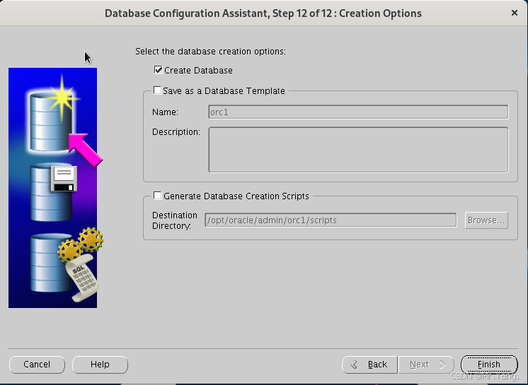Close the Database Configuration Assistant dialog
Viewport: 528px width, 385px height.
click(x=514, y=13)
